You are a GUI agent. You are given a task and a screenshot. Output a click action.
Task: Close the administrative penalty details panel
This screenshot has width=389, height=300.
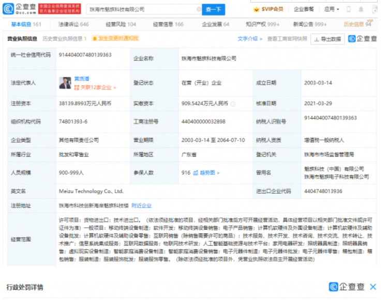click(x=373, y=287)
